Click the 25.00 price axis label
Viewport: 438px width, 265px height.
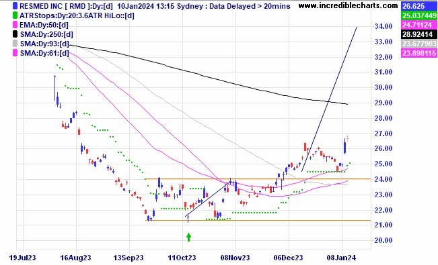(384, 164)
